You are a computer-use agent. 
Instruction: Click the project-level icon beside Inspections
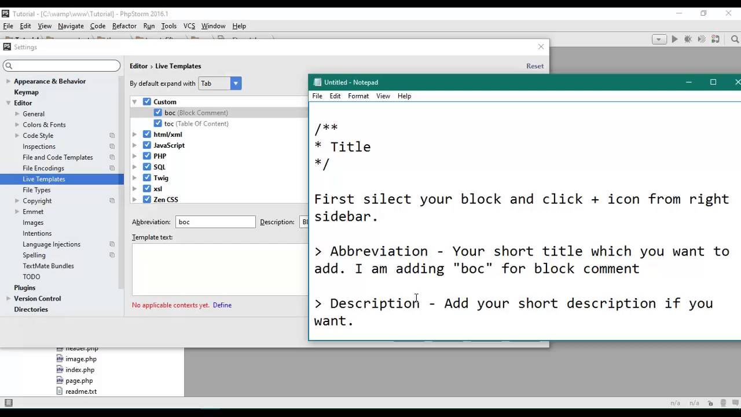click(112, 147)
